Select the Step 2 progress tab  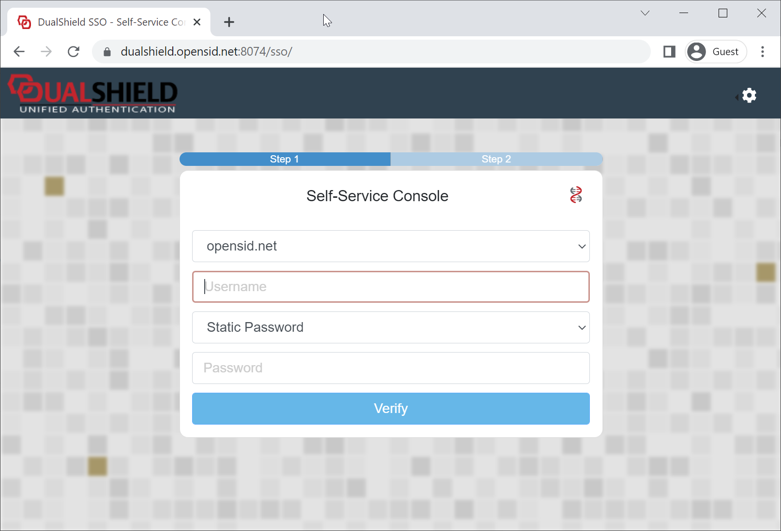[x=496, y=159]
